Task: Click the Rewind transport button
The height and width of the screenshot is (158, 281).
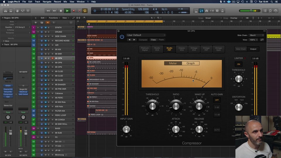Action: click(x=48, y=11)
